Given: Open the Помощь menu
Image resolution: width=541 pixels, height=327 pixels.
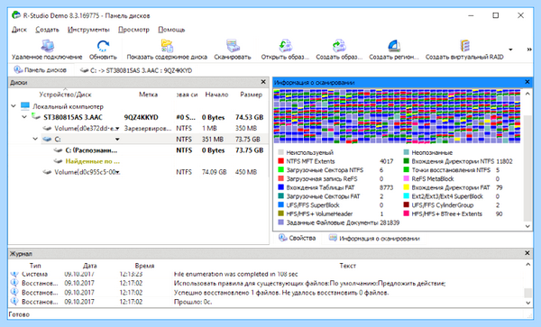Looking at the screenshot, I should [171, 30].
